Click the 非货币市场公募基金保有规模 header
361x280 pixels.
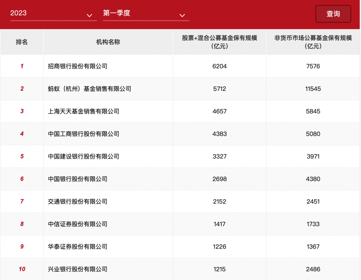[x=313, y=42]
